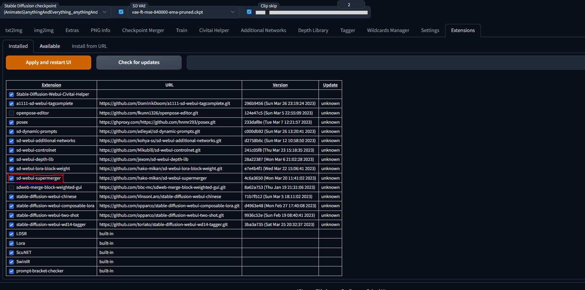585x290 pixels.
Task: Open the posex ghproxy URL
Action: (x=157, y=123)
